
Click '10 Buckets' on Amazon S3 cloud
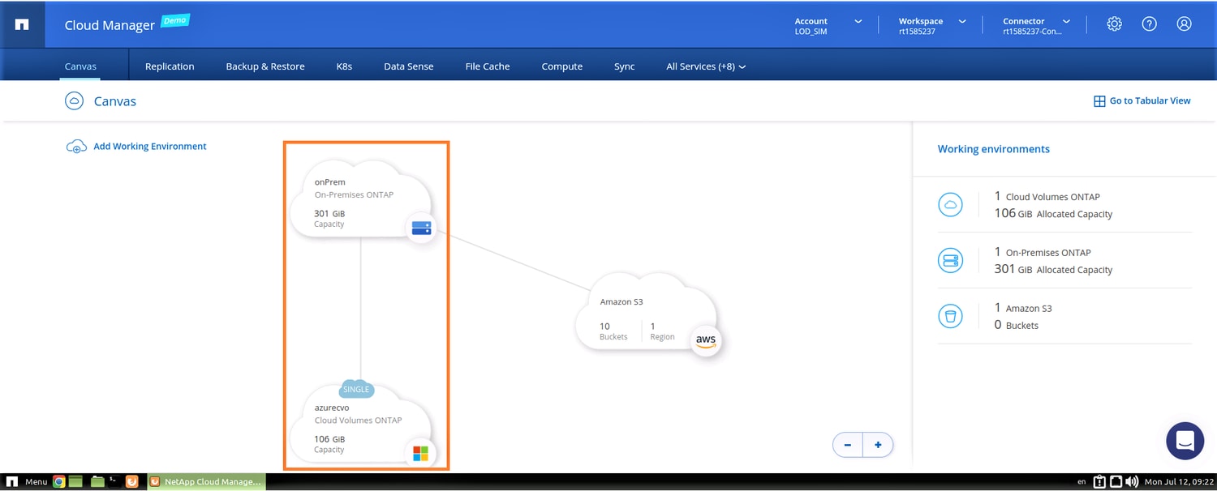(x=613, y=331)
